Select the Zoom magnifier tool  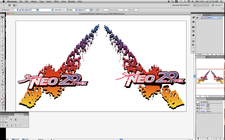point(2,96)
